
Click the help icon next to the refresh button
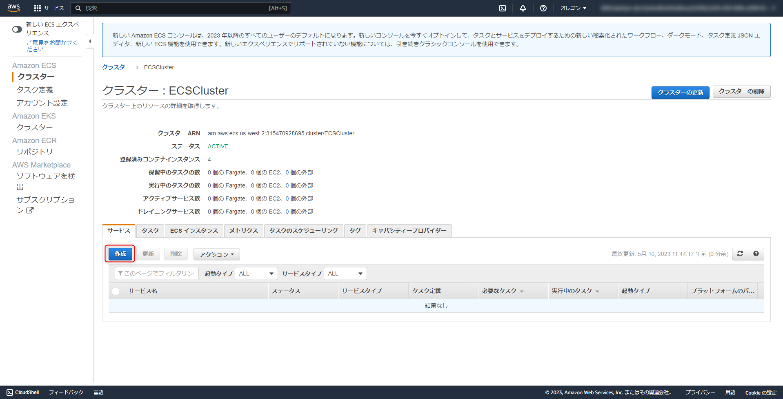[756, 254]
